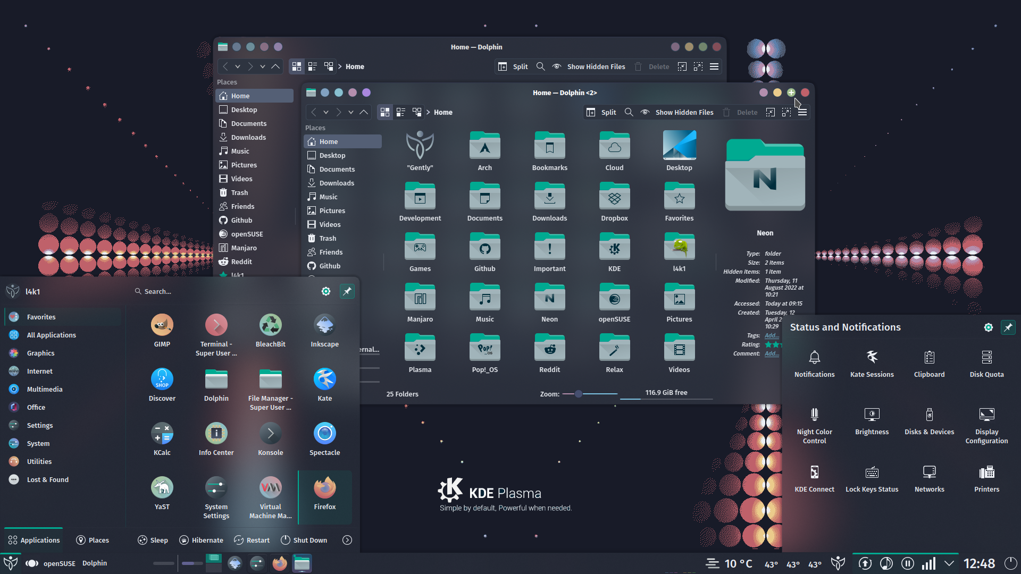Image resolution: width=1021 pixels, height=574 pixels.
Task: Click the 116.9 GiB free space bar
Action: click(666, 394)
